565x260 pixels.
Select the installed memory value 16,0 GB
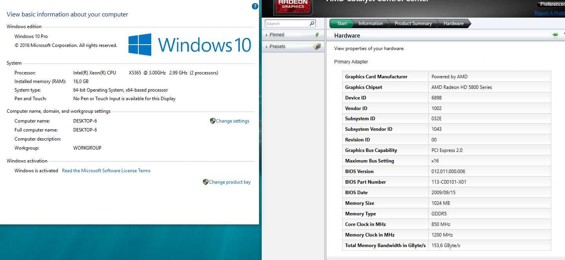(81, 81)
